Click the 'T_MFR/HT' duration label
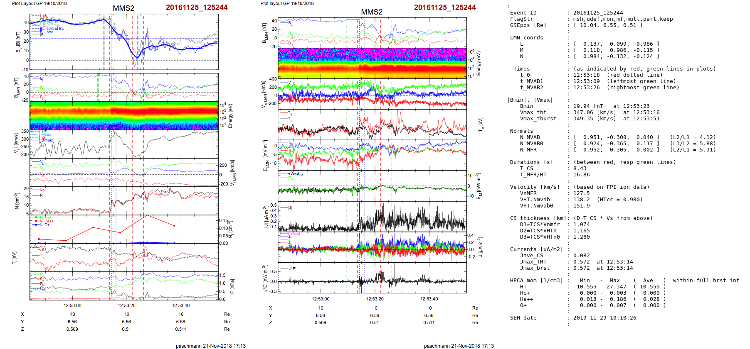750x349 pixels. point(533,175)
